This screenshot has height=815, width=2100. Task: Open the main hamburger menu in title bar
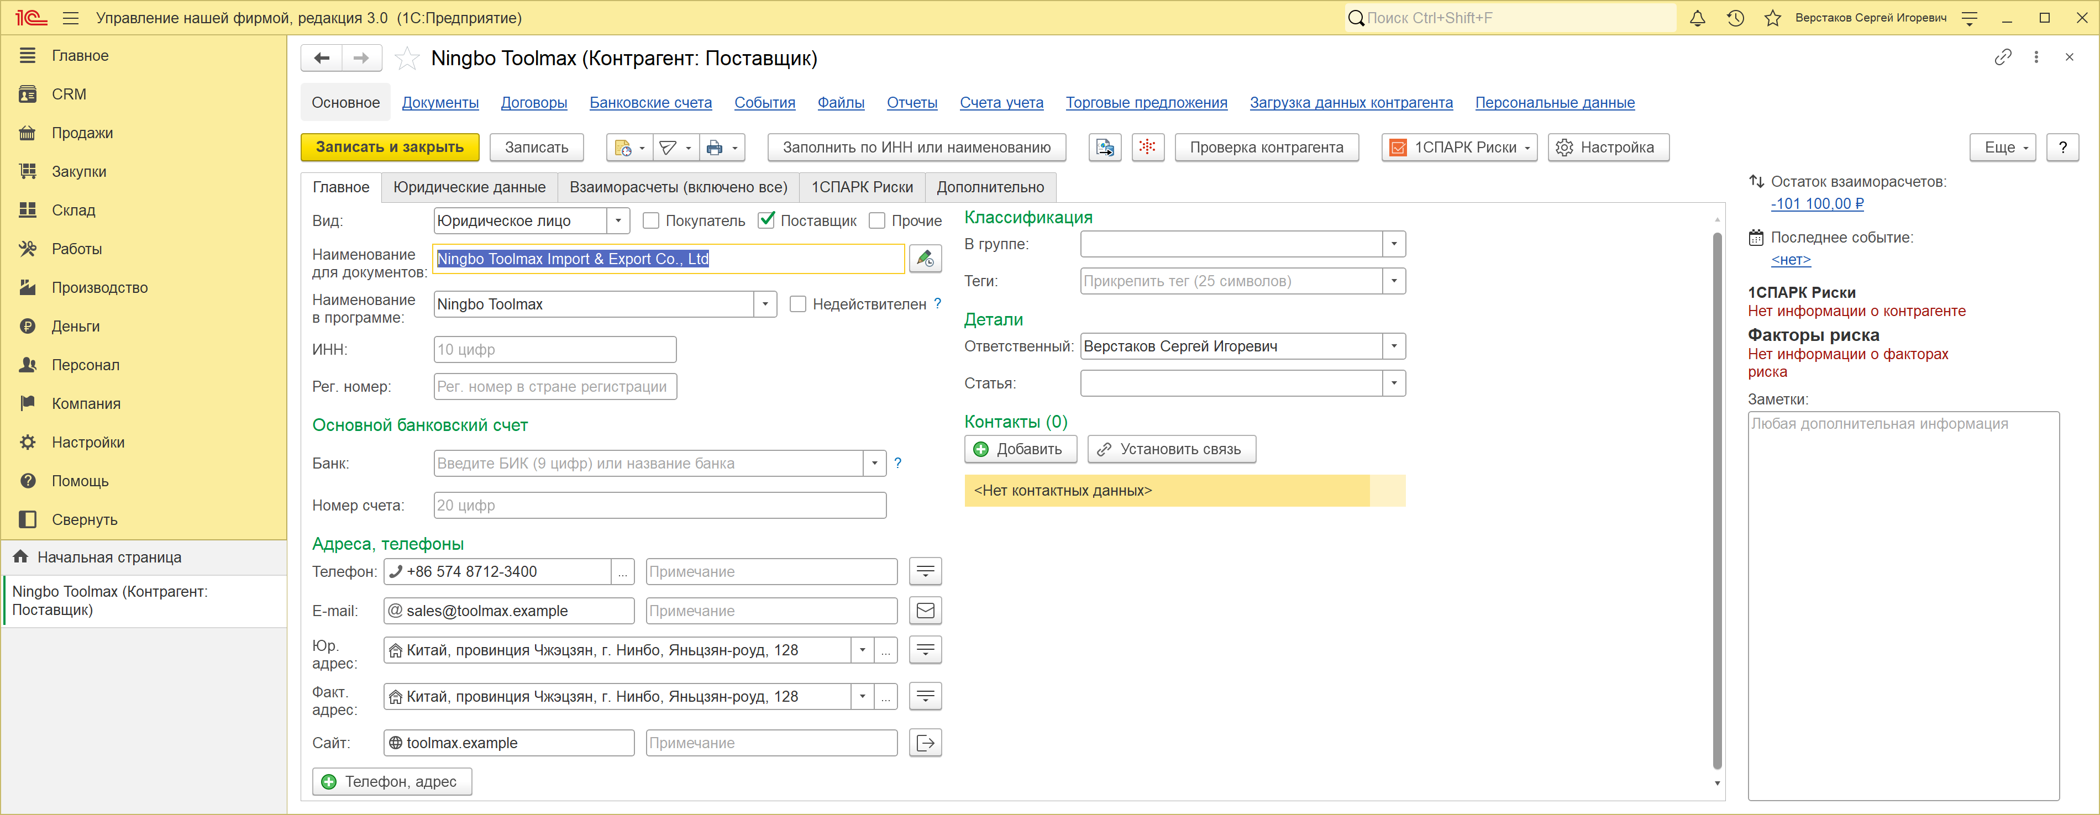(71, 18)
